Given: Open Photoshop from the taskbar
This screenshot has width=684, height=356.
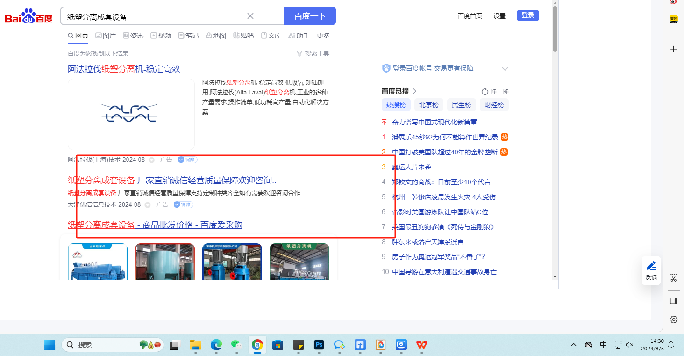Looking at the screenshot, I should pyautogui.click(x=319, y=345).
